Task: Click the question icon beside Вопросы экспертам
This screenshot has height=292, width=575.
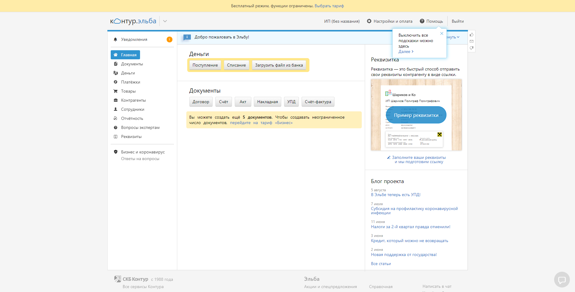Action: (x=115, y=127)
